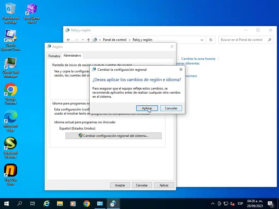Image resolution: width=279 pixels, height=209 pixels.
Task: Go up one level in Control Panel
Action: [89, 40]
